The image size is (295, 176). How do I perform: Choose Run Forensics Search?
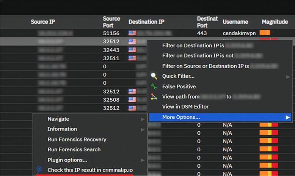[74, 149]
